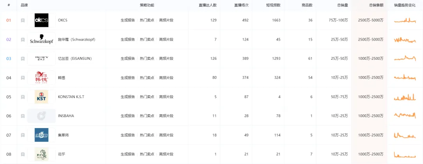Select KONSTAN K.S.T total sales 50万-75万
The width and height of the screenshot is (423, 164).
[339, 97]
